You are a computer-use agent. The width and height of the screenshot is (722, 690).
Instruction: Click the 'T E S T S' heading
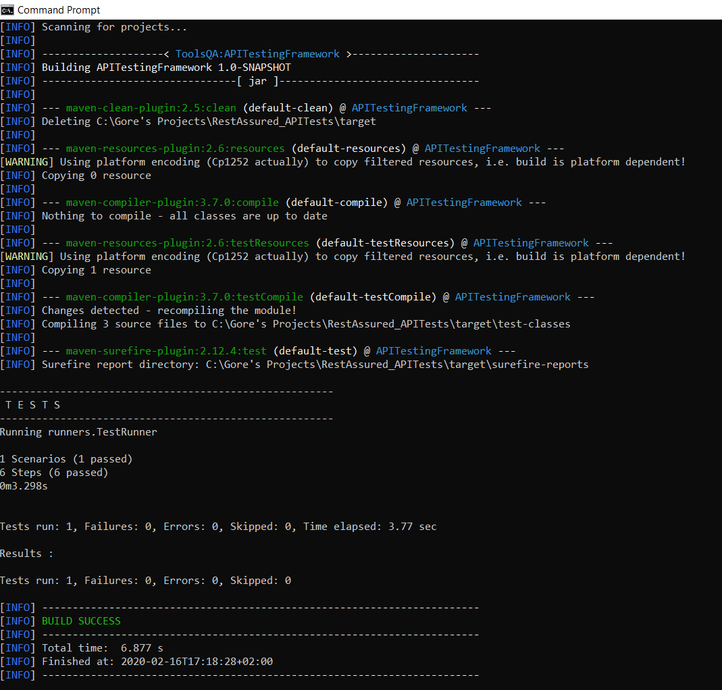coord(32,405)
